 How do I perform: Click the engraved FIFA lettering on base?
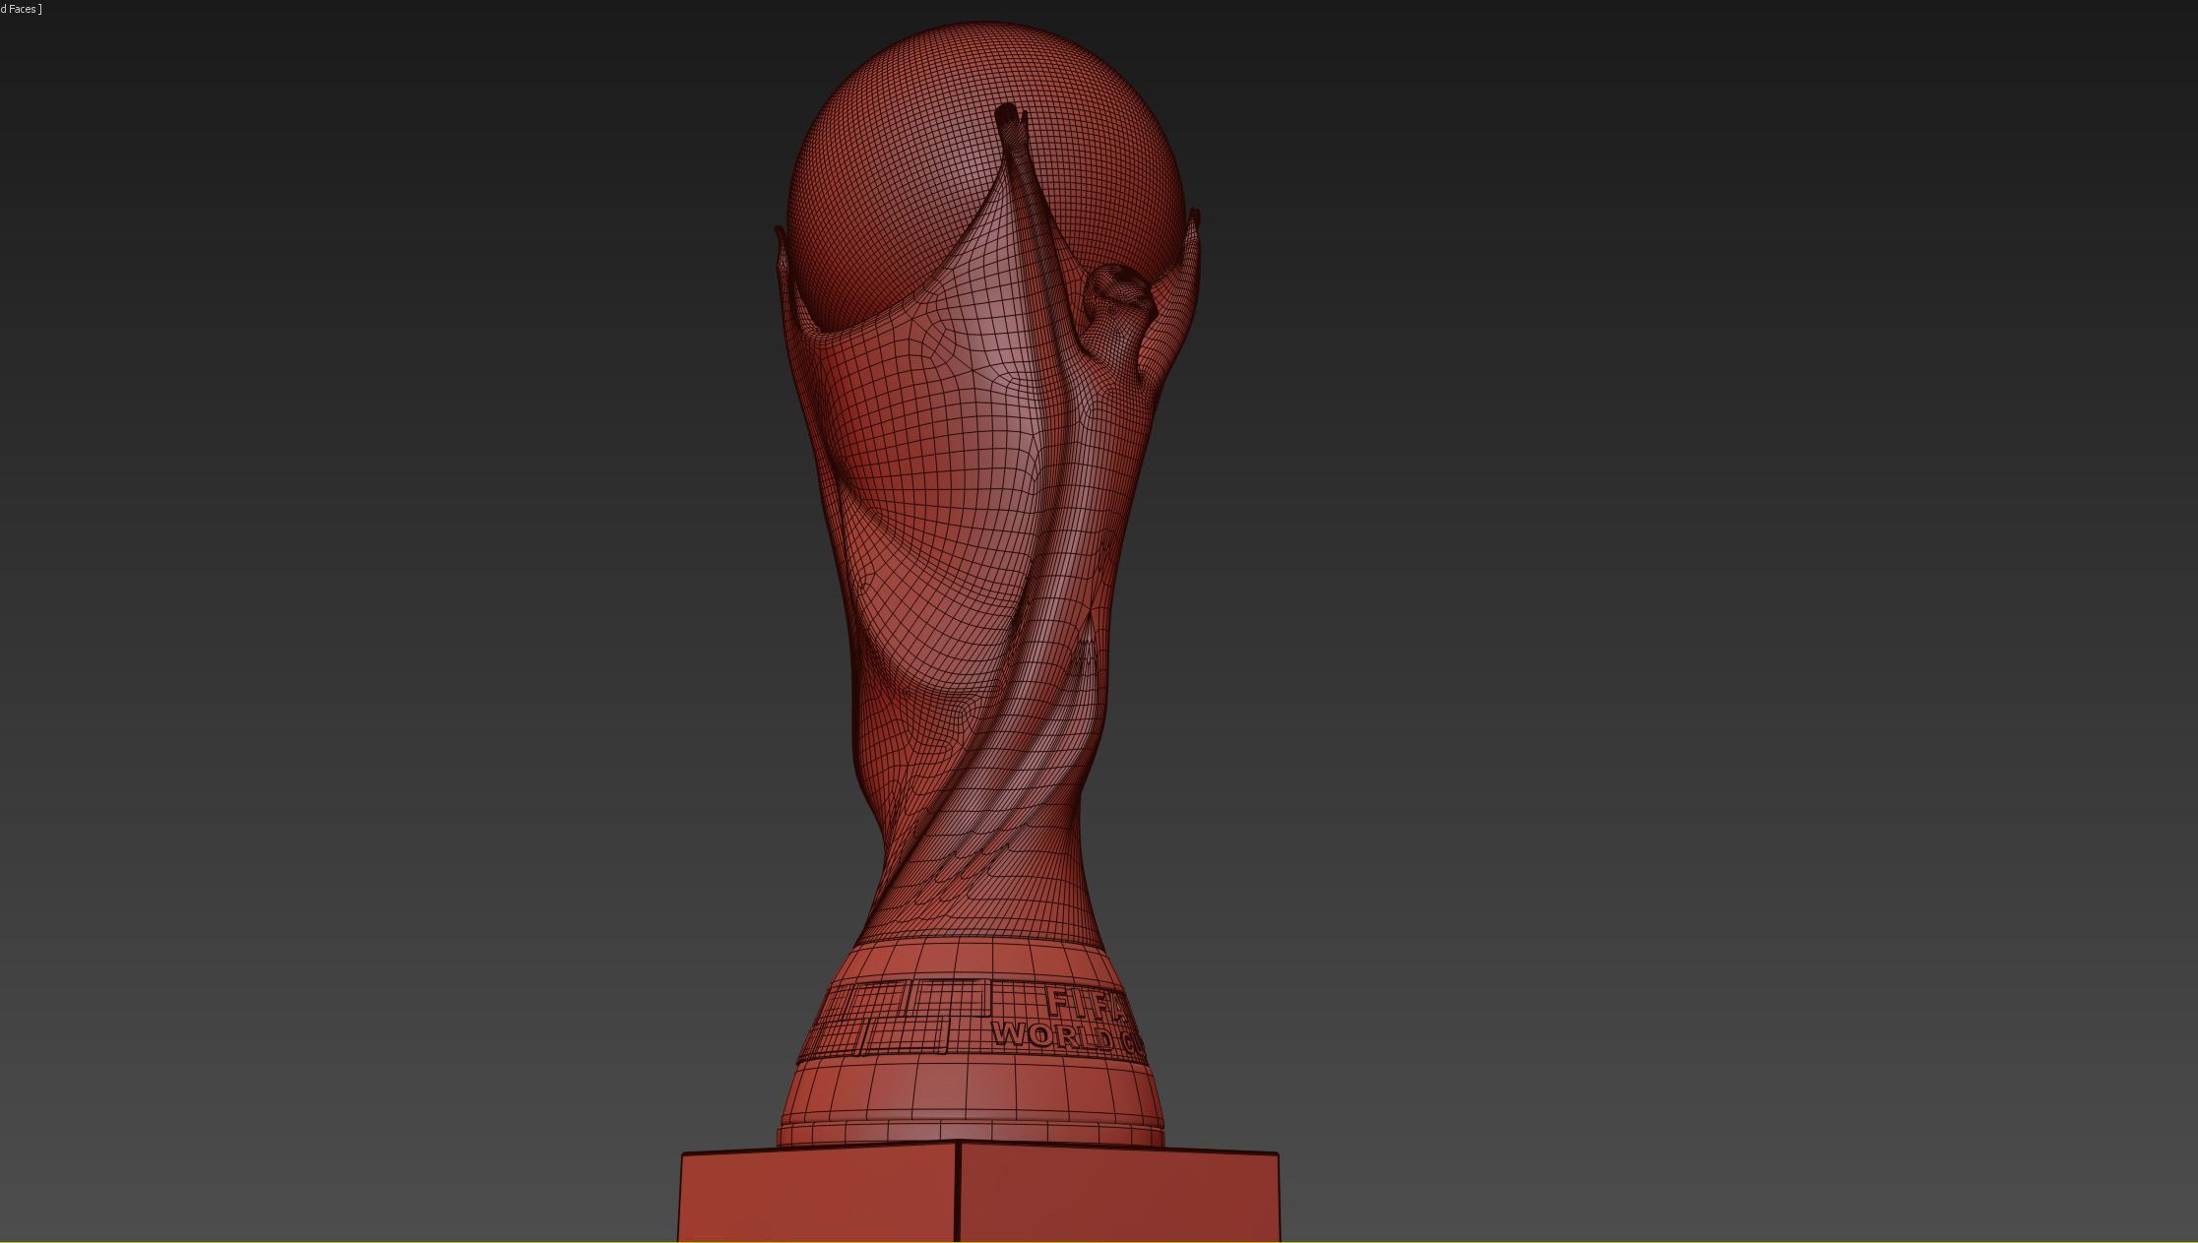point(1089,1004)
